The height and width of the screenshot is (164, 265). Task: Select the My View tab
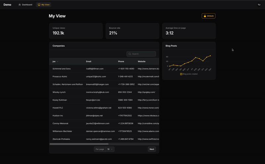pos(43,5)
